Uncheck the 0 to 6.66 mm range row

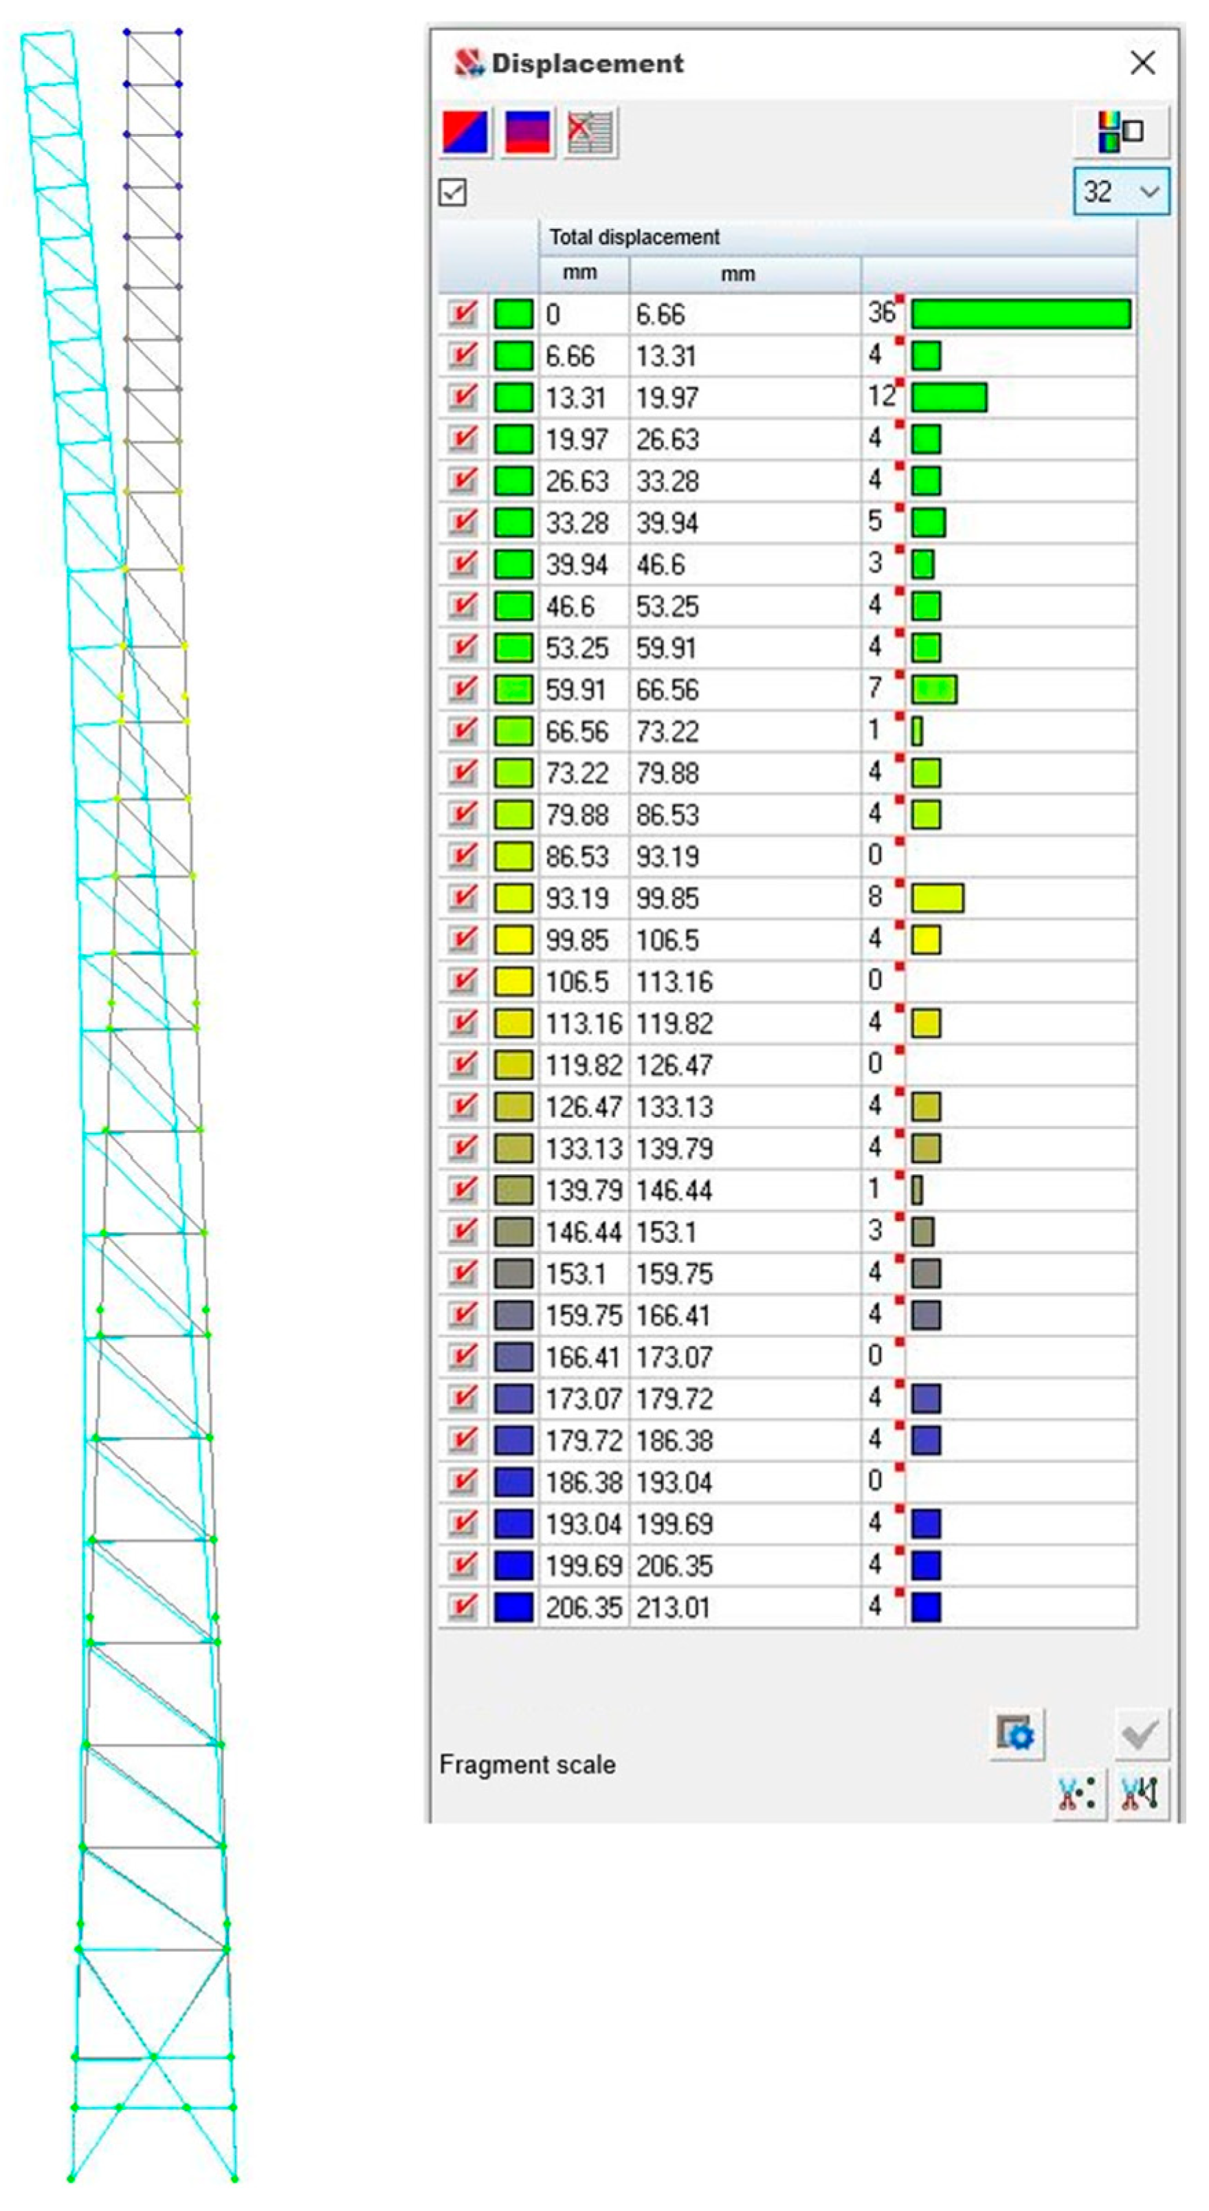coord(463,314)
